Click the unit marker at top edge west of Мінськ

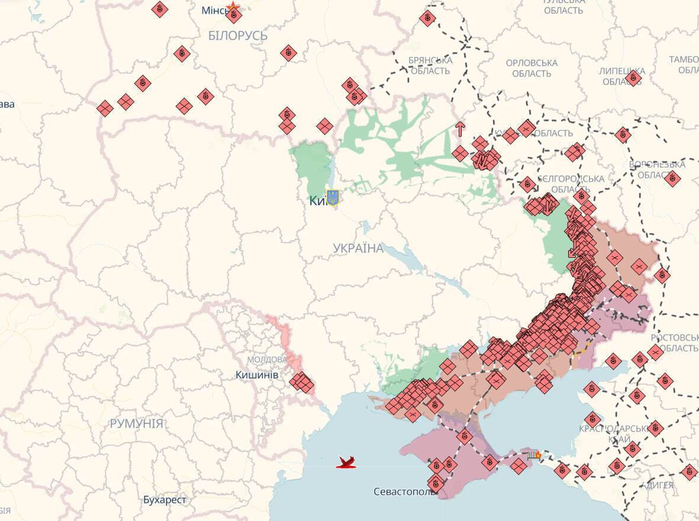coord(159,9)
